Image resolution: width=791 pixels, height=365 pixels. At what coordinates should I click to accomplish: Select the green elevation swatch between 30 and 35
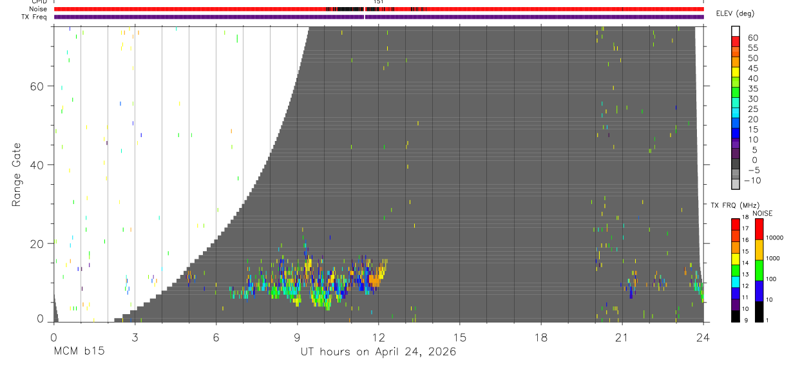[x=736, y=93]
